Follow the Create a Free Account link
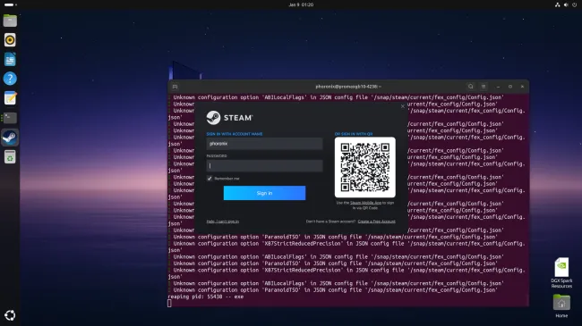The height and width of the screenshot is (326, 582). point(376,222)
